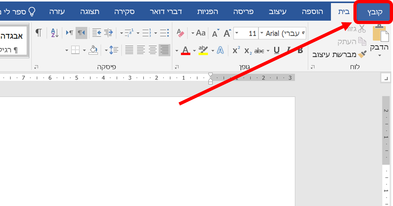The width and height of the screenshot is (393, 206).
Task: Open the Paste options dropdown arrow
Action: 380,56
